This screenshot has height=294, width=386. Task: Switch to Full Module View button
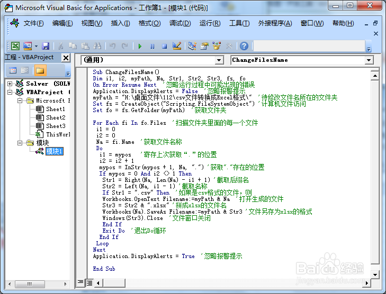89,283
